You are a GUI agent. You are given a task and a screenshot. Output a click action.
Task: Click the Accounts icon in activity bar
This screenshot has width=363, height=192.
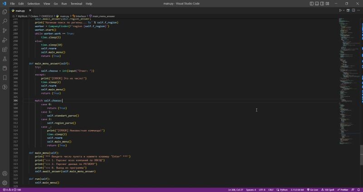pyautogui.click(x=5, y=173)
